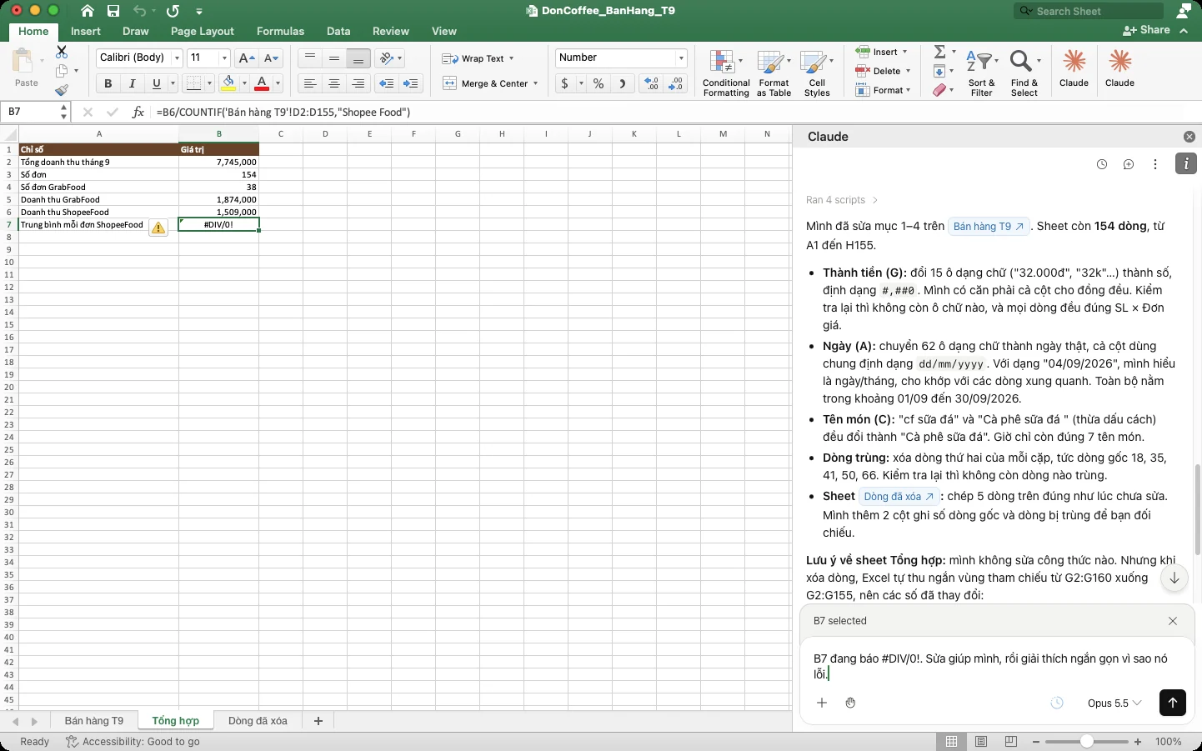Image resolution: width=1202 pixels, height=751 pixels.
Task: Toggle Underline formatting
Action: click(156, 83)
